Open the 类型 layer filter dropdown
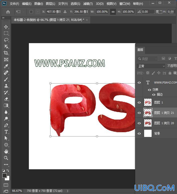The width and height of the screenshot is (177, 194). pyautogui.click(x=147, y=59)
